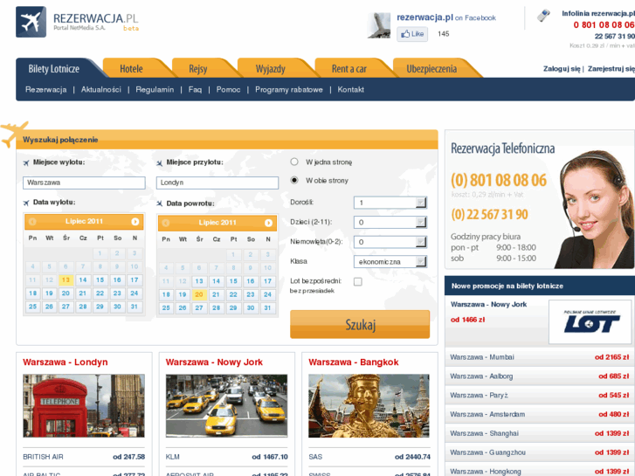This screenshot has height=476, width=635.
Task: Select day 31 in return calendar
Action: click(267, 308)
